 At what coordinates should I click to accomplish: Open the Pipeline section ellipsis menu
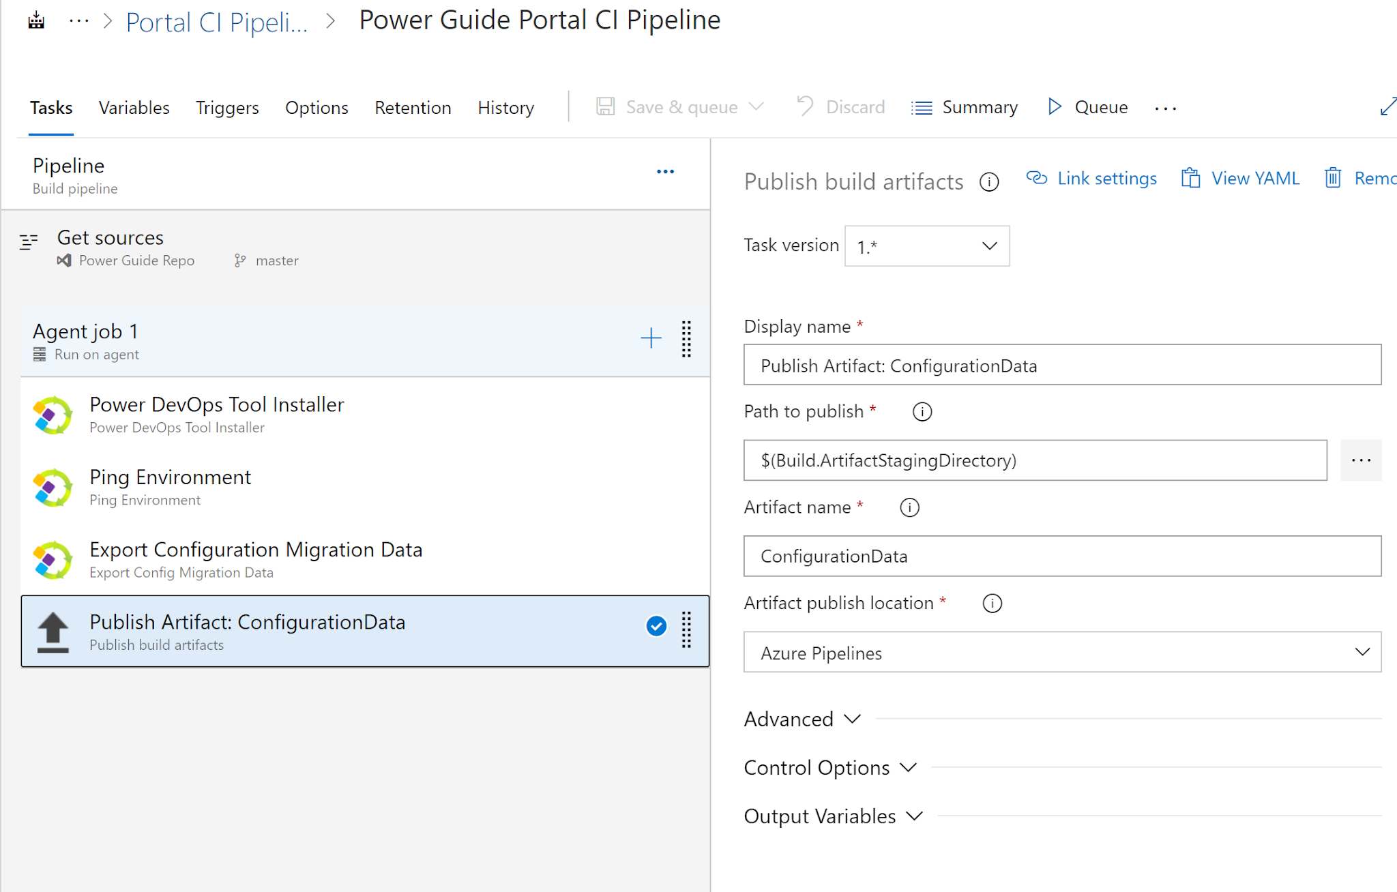665,172
